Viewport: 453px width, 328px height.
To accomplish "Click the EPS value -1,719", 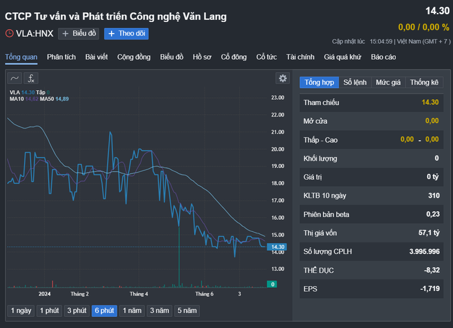I will [430, 288].
